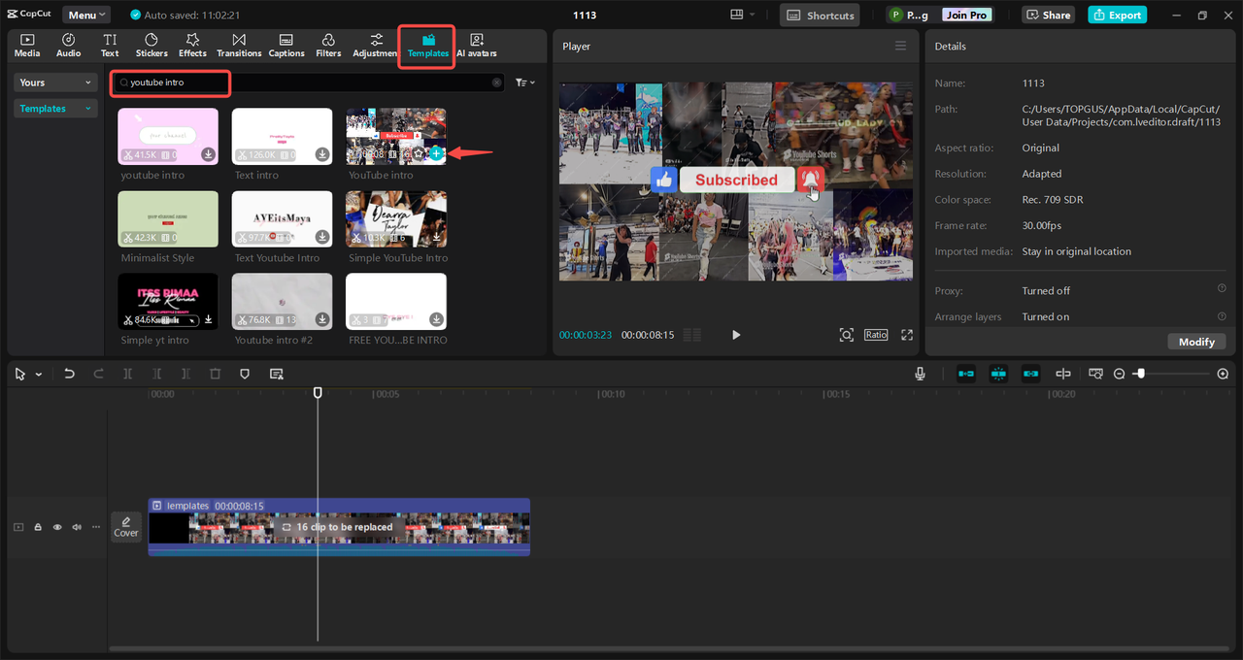The width and height of the screenshot is (1243, 660).
Task: Open the Ratio selector
Action: [x=876, y=335]
